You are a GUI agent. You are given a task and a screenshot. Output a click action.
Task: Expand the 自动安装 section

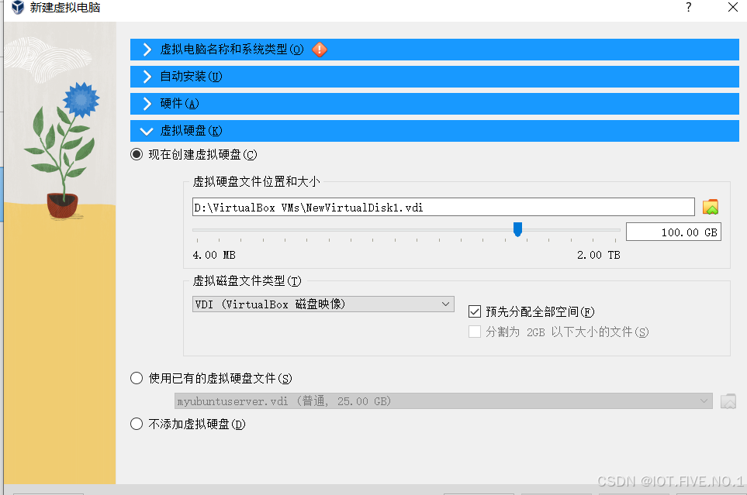click(x=434, y=77)
